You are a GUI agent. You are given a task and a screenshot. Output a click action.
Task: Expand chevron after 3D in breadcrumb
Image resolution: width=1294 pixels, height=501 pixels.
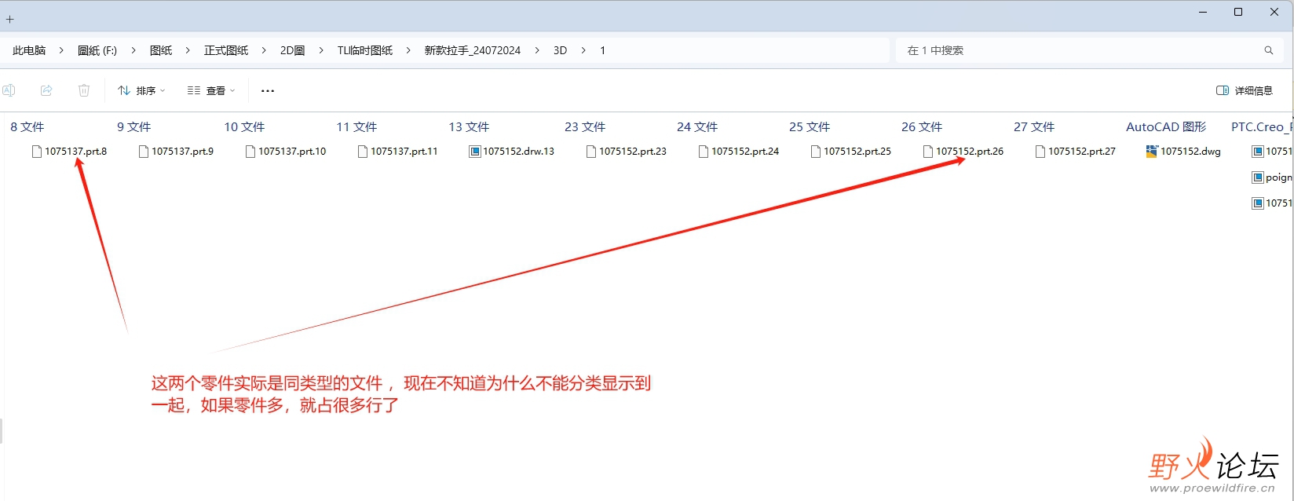(x=583, y=50)
